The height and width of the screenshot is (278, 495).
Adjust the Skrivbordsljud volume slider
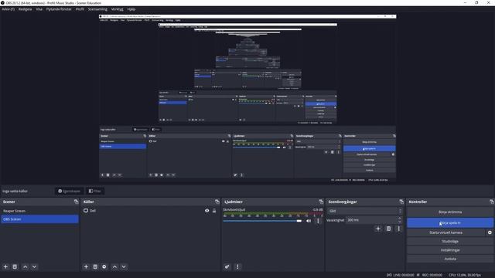tap(262, 221)
